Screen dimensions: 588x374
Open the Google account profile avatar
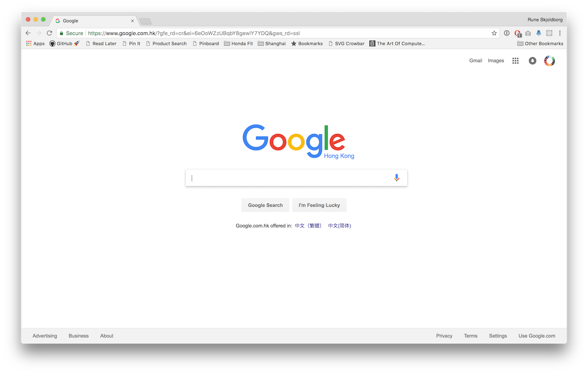(x=549, y=61)
